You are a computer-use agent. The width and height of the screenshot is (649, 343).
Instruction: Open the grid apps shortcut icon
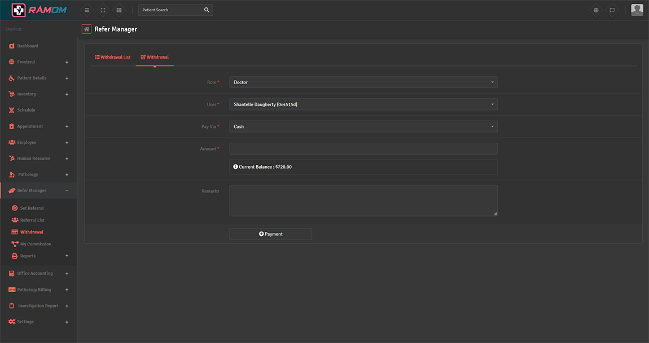tap(119, 10)
